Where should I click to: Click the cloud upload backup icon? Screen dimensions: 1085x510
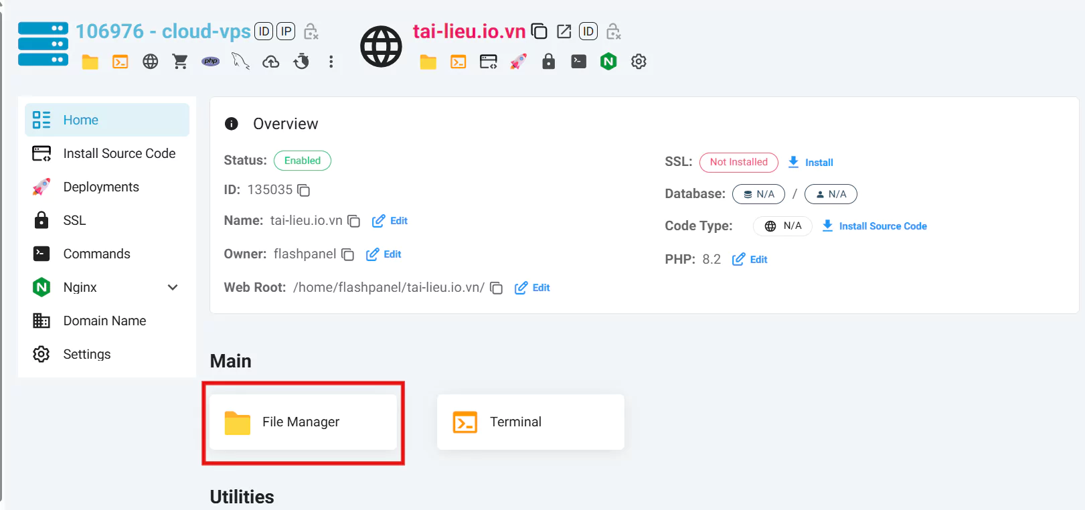tap(270, 62)
